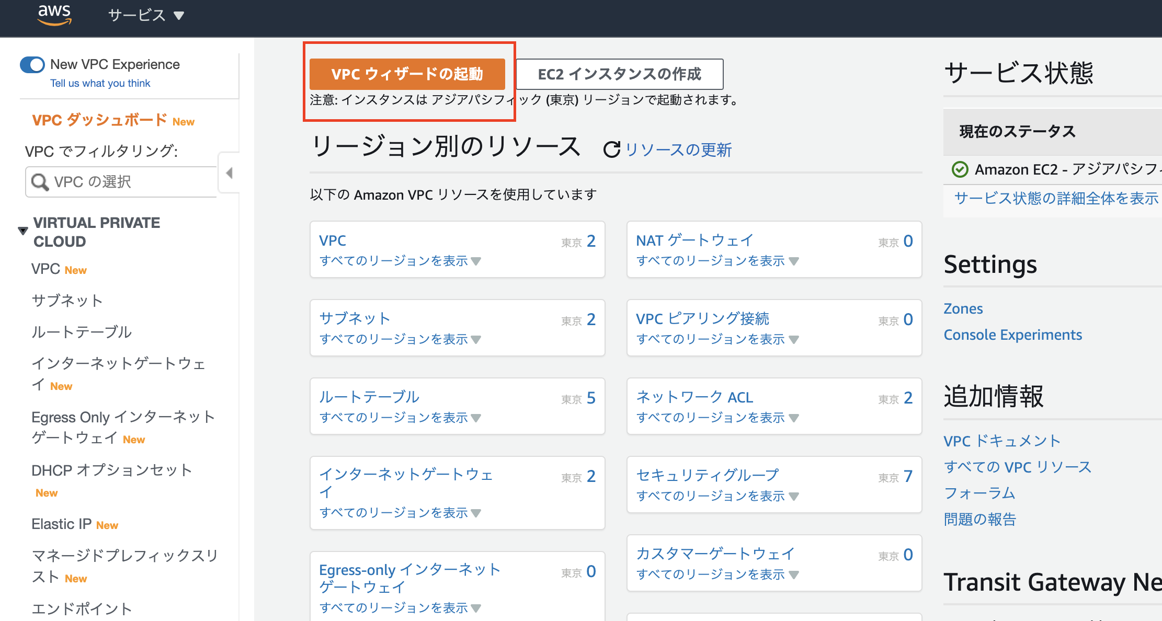Viewport: 1162px width, 621px height.
Task: Click the Zones settings link
Action: coord(963,308)
